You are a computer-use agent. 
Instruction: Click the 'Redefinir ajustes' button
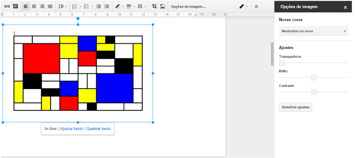point(295,107)
